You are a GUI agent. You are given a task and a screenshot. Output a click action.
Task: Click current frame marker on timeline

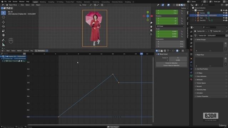(141, 54)
